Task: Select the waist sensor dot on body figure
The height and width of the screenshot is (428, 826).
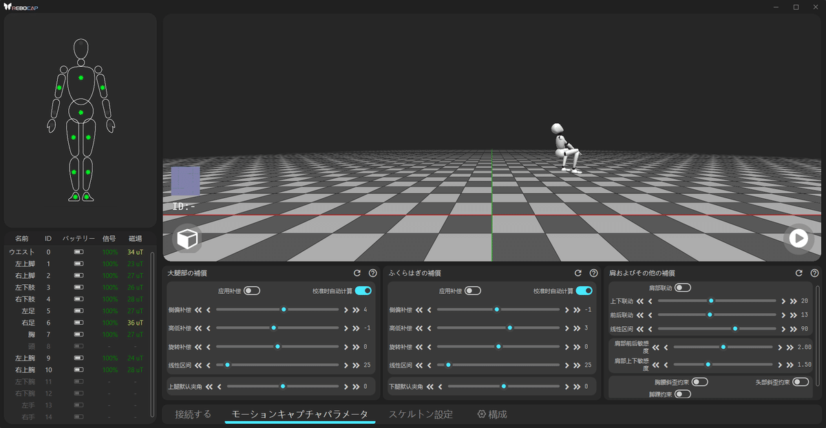Action: 81,112
